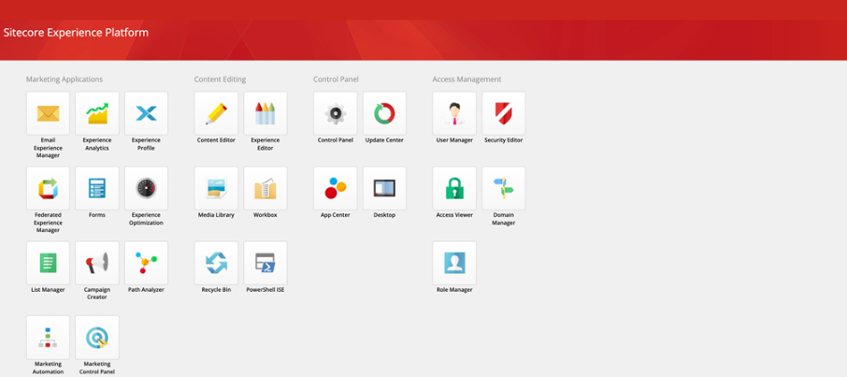
Task: Click the Control Panel section heading
Action: coord(336,80)
